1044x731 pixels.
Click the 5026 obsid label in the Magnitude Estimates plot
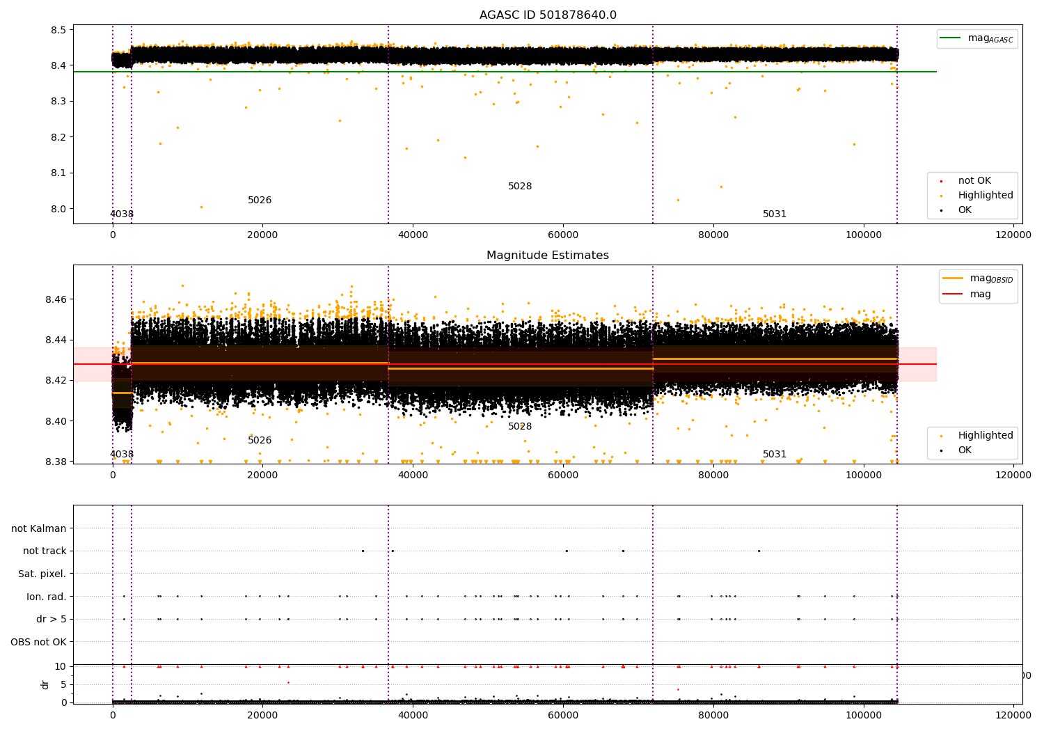coord(260,441)
